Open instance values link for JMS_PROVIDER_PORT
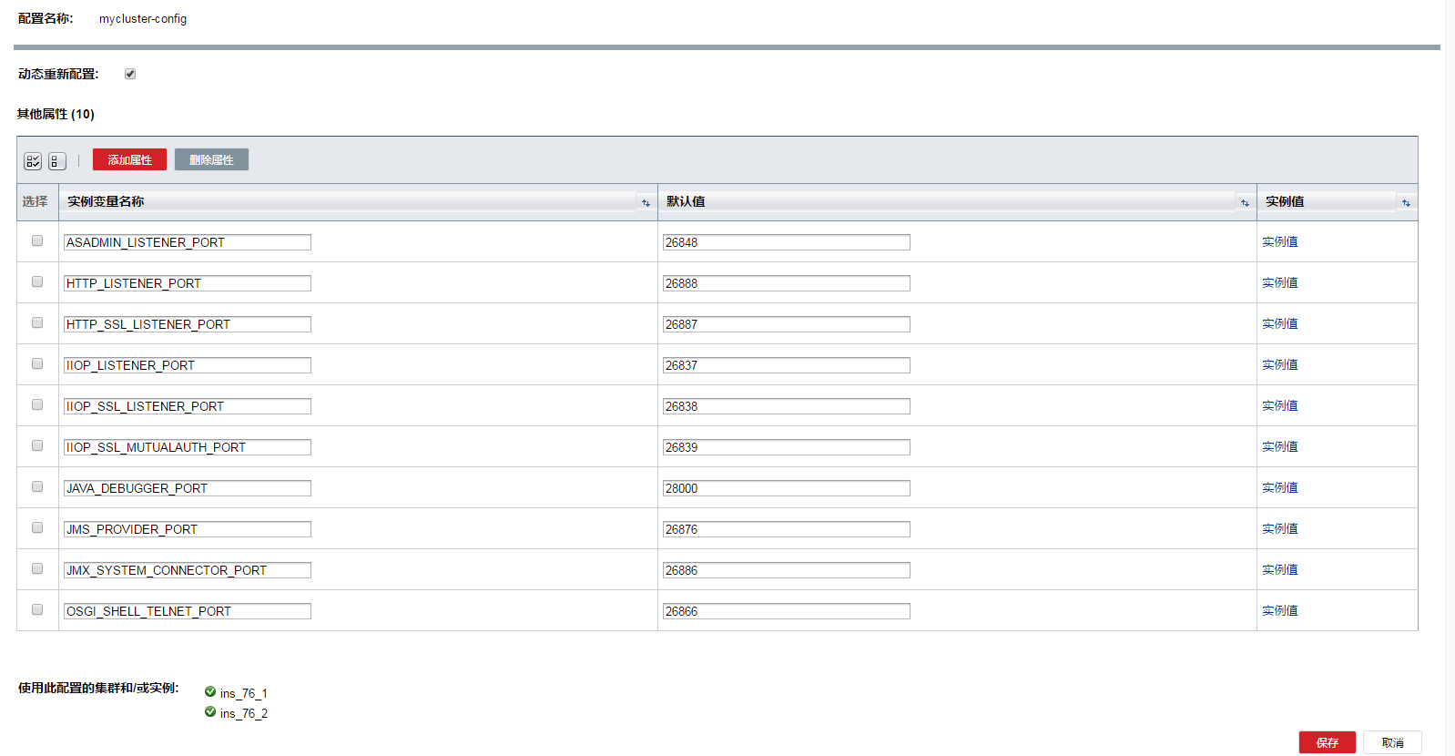The image size is (1455, 756). click(1279, 529)
